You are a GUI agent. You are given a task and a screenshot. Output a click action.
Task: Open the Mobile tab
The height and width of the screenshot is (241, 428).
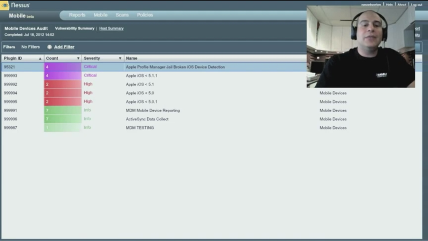pos(101,15)
